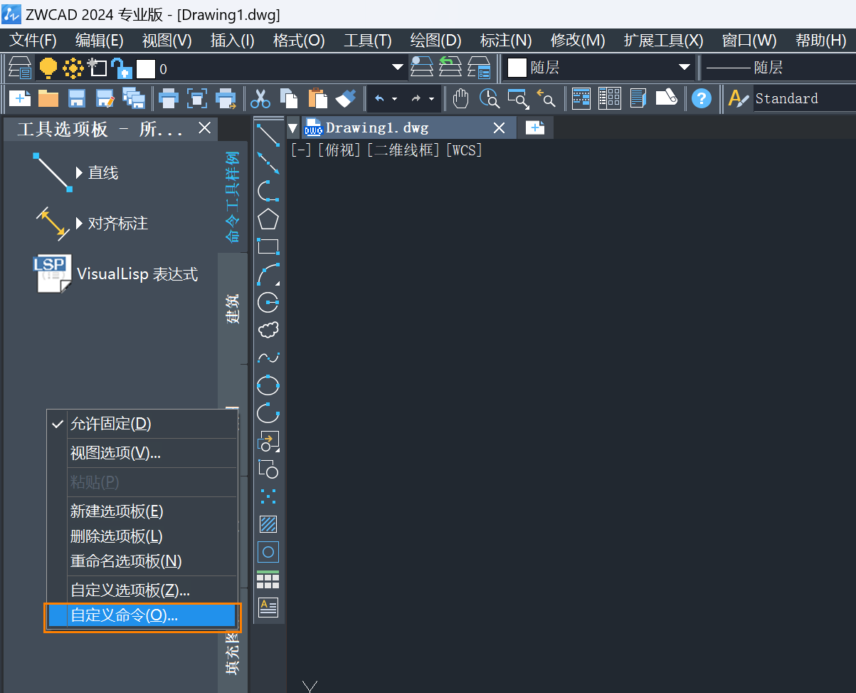Open the 绘图(D) menu
The image size is (856, 693).
[x=435, y=40]
